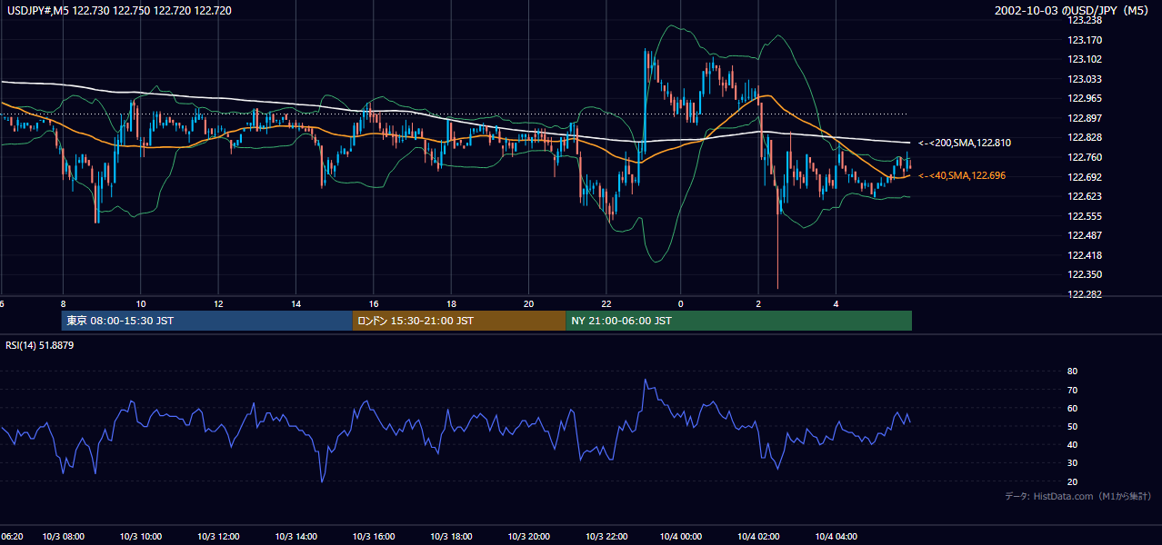Select the NY 21:00-06:00 JST session bar
Image resolution: width=1162 pixels, height=545 pixels.
tap(738, 321)
